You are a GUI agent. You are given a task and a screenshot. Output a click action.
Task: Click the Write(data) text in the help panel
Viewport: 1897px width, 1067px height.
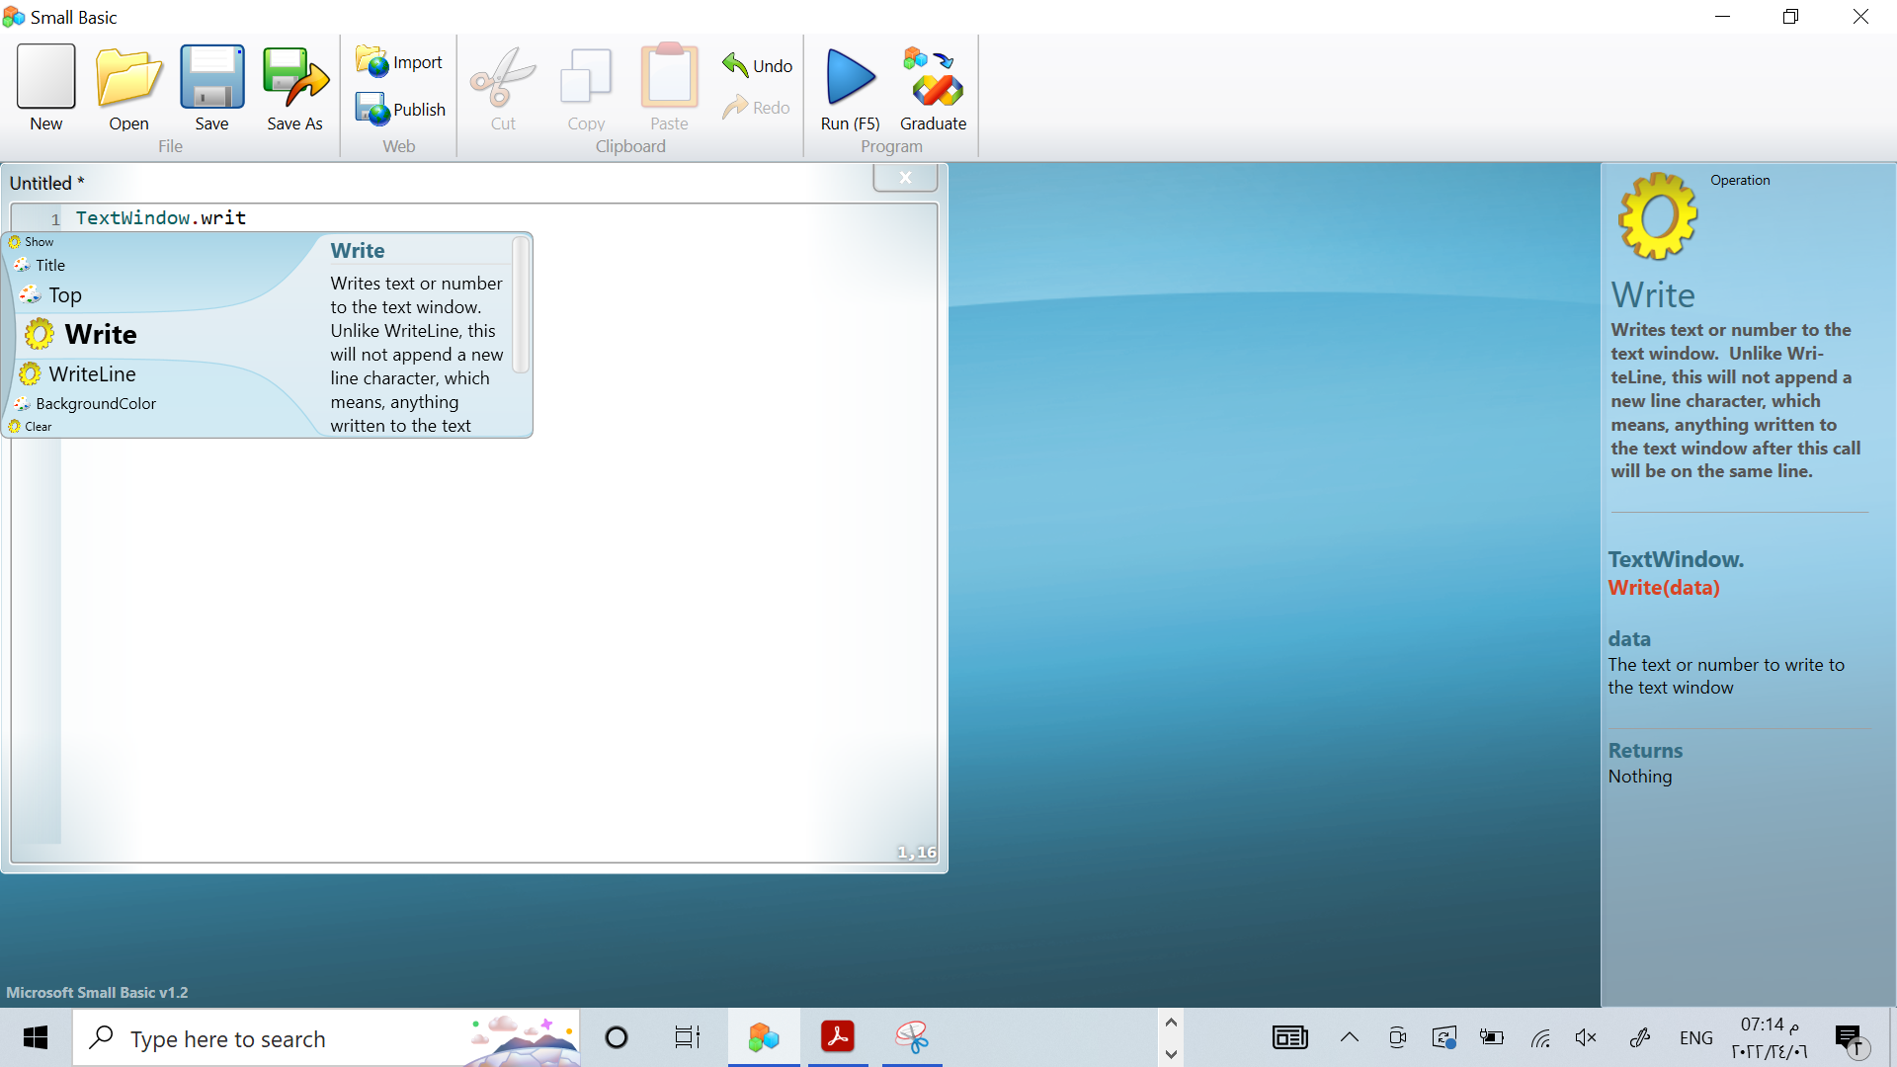click(1664, 587)
